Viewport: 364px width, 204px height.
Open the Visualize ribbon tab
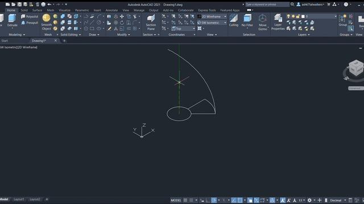64,10
